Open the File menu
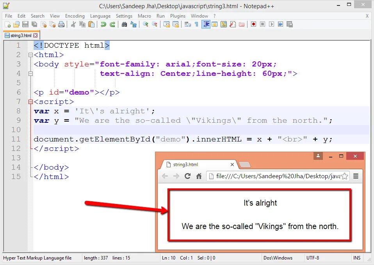This screenshot has height=265, width=374. pos(9,16)
